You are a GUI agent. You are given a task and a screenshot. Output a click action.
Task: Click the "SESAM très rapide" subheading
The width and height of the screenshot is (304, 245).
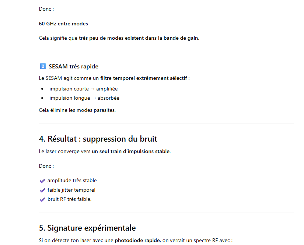73,67
